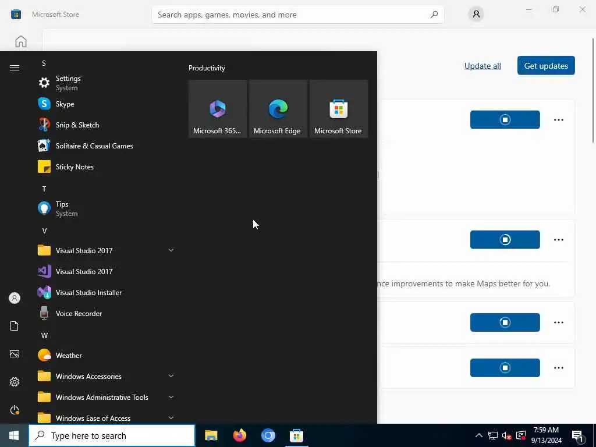Open more options for the first update
The height and width of the screenshot is (447, 596).
[x=558, y=120]
